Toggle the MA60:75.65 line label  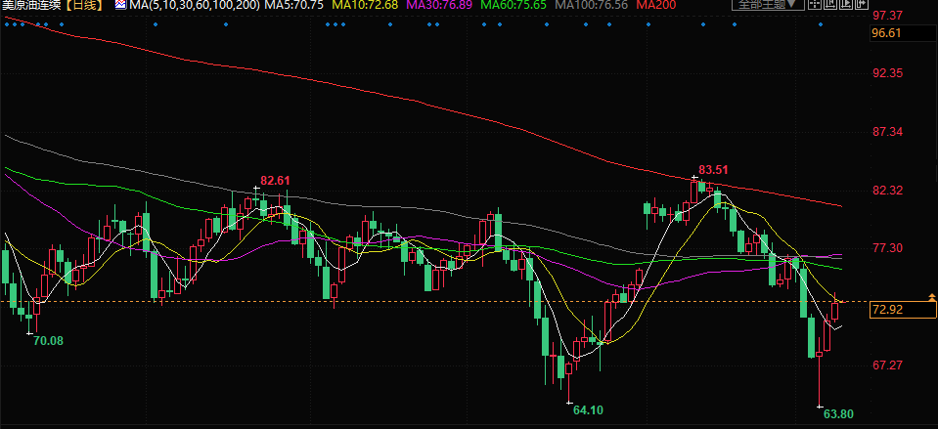(513, 6)
